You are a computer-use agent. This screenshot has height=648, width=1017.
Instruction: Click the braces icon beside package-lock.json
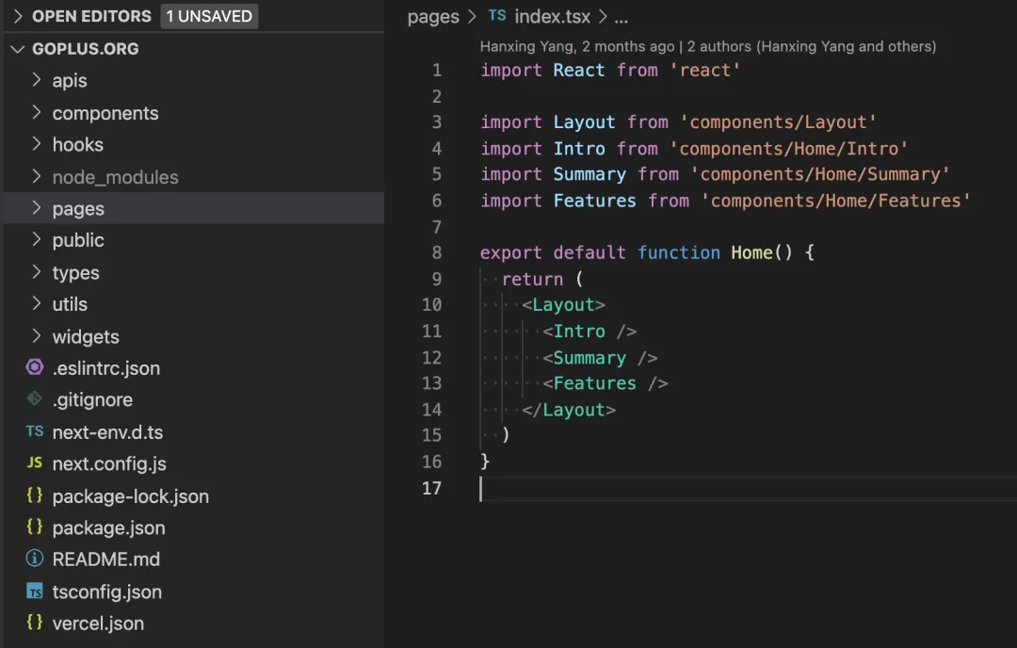click(x=35, y=495)
